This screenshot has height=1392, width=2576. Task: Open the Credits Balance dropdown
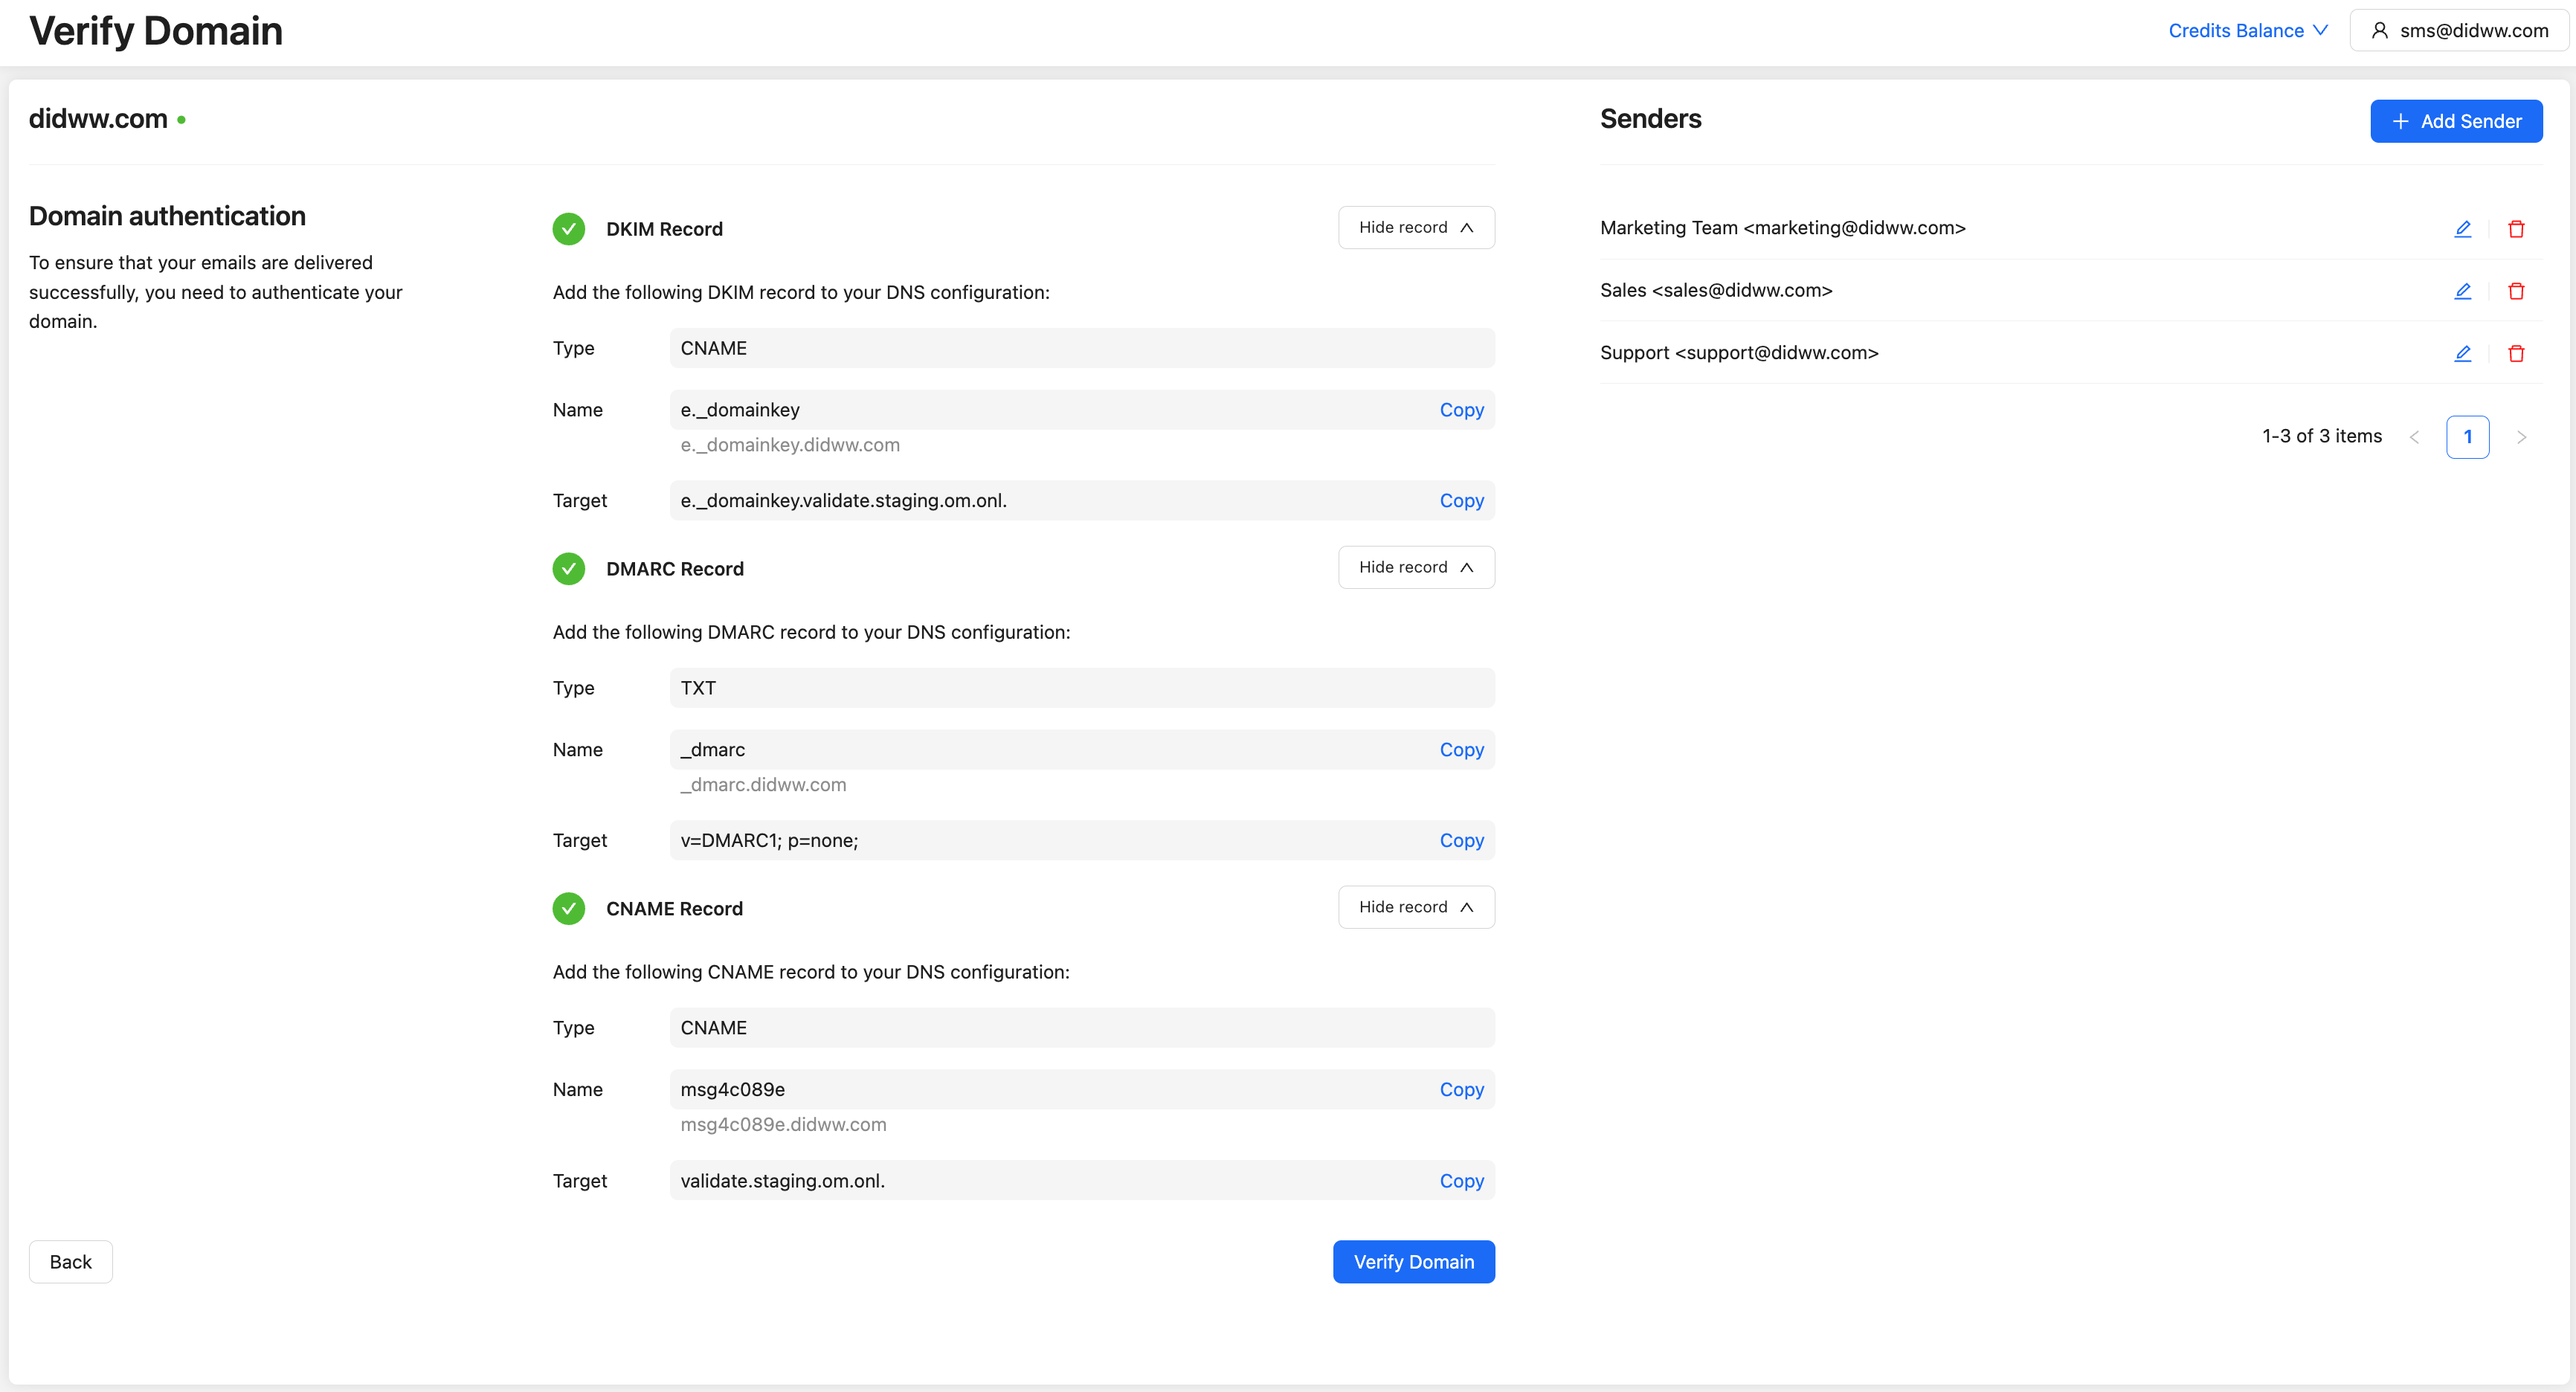(x=2247, y=31)
